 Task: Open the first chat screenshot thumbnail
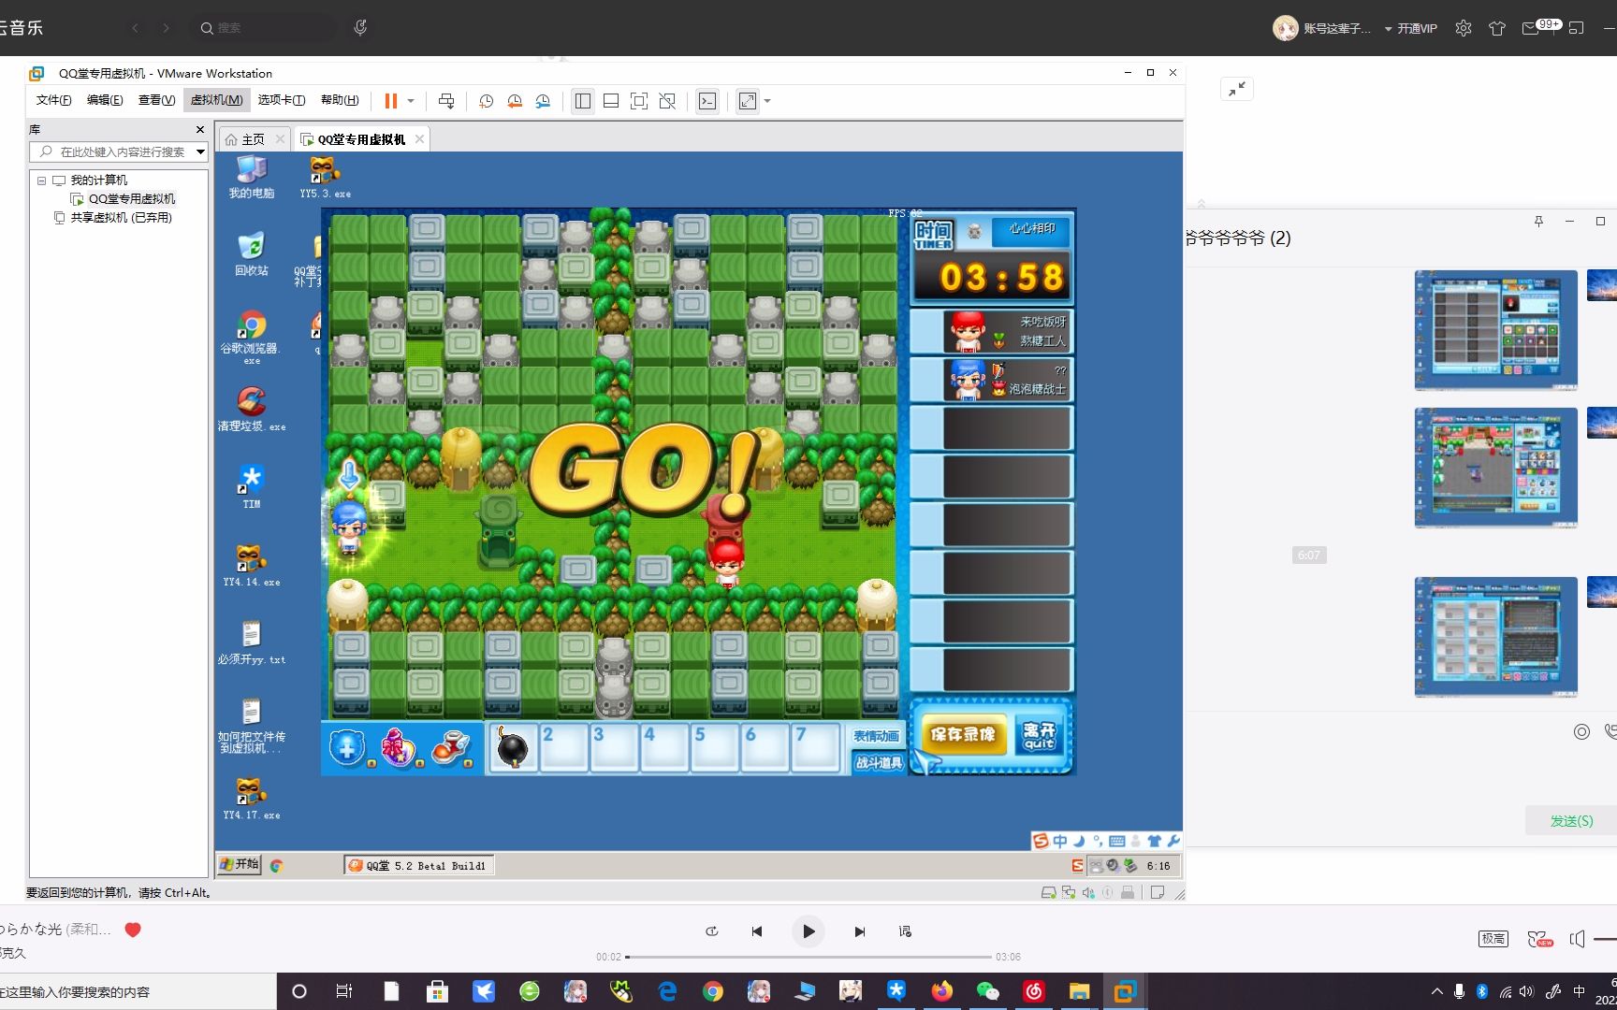[1495, 330]
